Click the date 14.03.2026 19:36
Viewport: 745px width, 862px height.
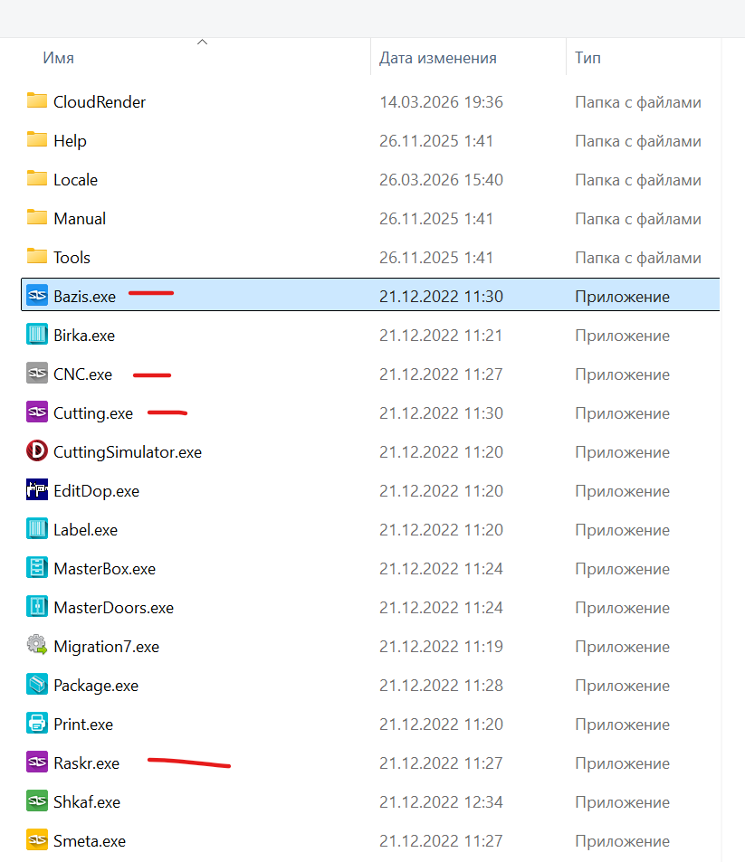click(x=441, y=101)
